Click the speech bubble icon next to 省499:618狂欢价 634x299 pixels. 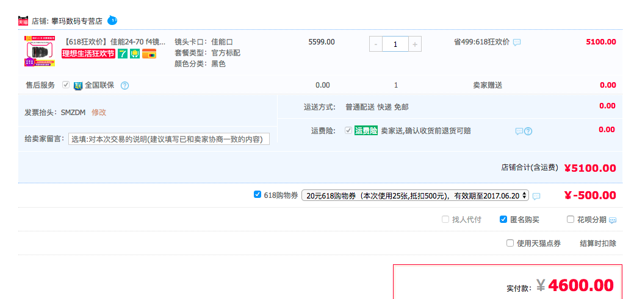click(517, 43)
